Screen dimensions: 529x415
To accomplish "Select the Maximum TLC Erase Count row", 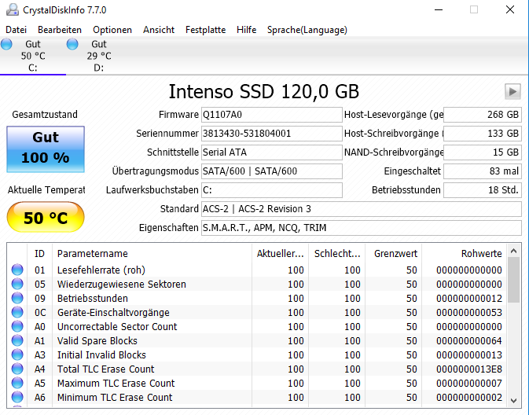I will click(256, 384).
